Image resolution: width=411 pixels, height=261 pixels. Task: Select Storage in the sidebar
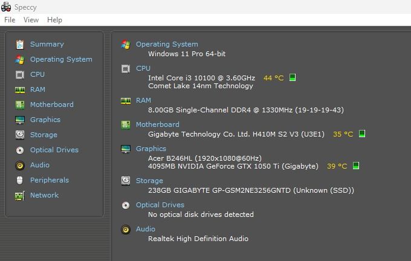pyautogui.click(x=44, y=135)
